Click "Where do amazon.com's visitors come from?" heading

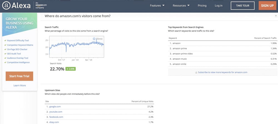tap(78, 16)
